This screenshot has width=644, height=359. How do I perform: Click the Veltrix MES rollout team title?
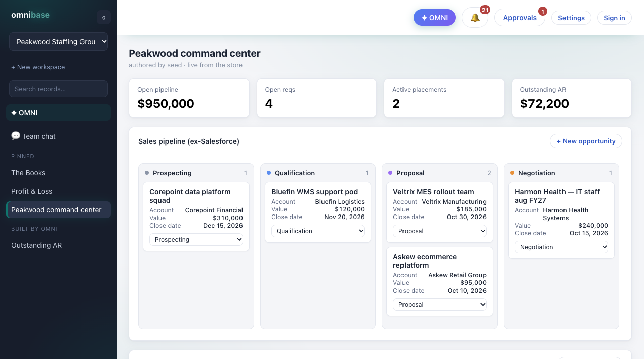pyautogui.click(x=434, y=192)
